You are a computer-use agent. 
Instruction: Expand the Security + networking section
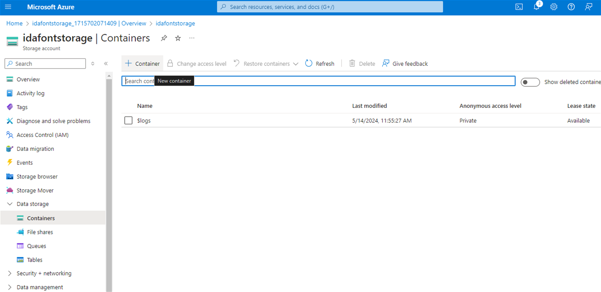[10, 273]
